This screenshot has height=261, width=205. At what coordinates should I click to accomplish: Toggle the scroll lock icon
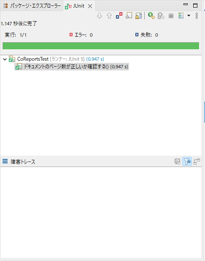138,16
